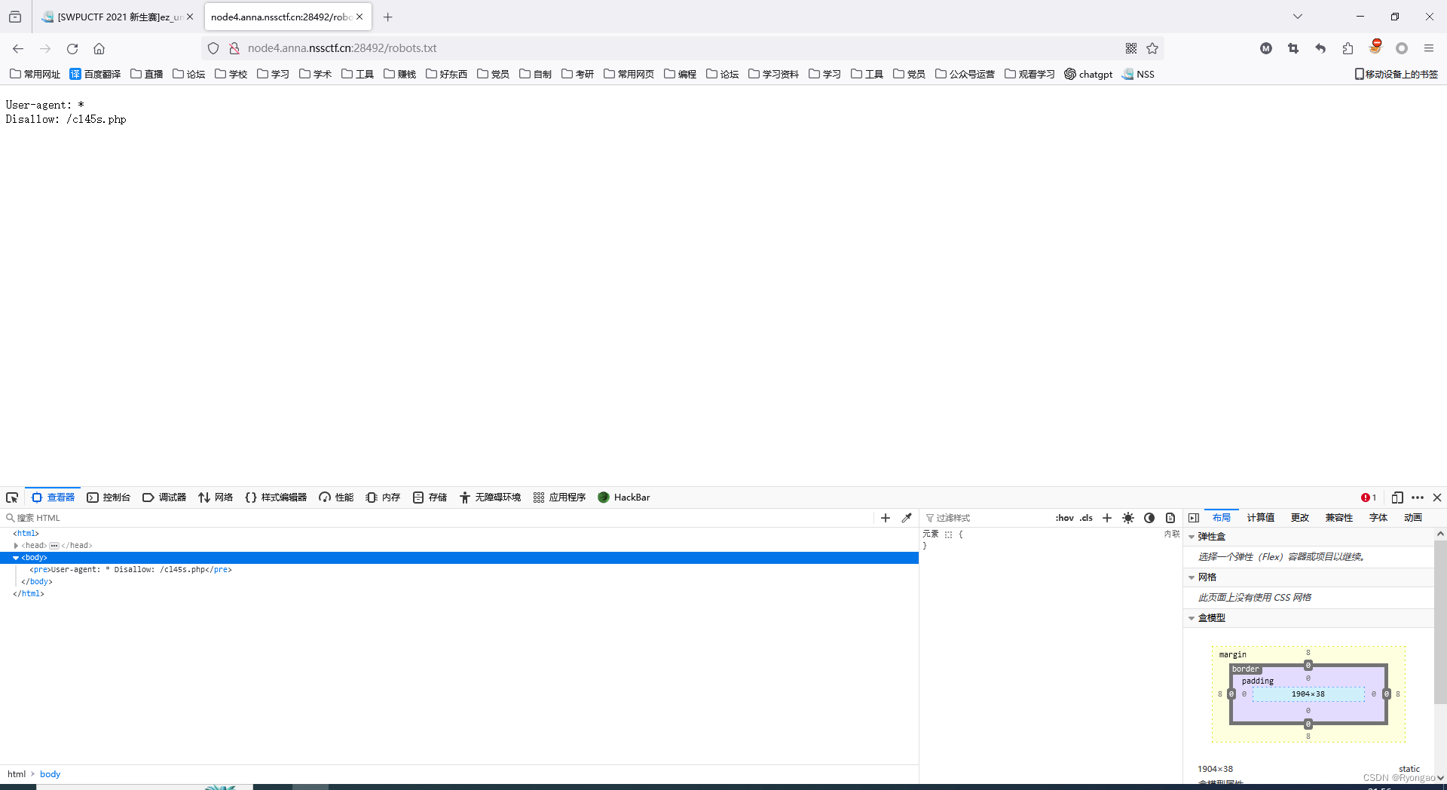Close the developer tools panel
Screen dimensions: 1447x790
[x=1437, y=498]
